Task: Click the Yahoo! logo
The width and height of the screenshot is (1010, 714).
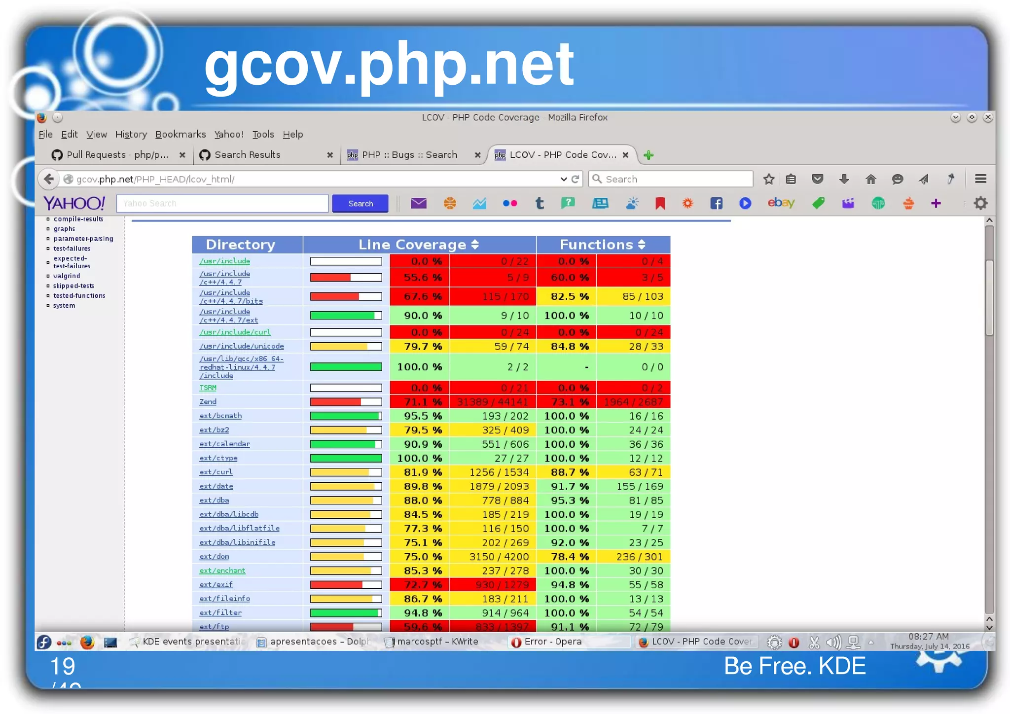Action: click(x=74, y=203)
